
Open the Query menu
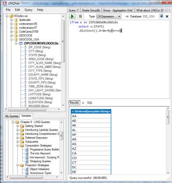(28, 10)
